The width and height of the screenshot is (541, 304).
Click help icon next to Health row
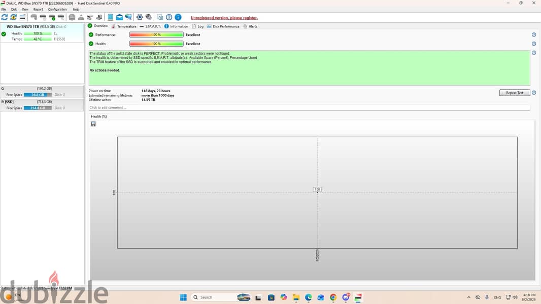(534, 44)
